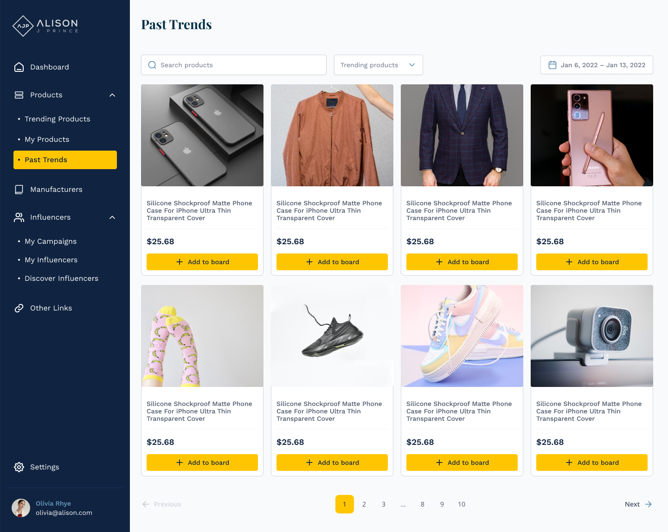Add the webcam product to board

592,462
